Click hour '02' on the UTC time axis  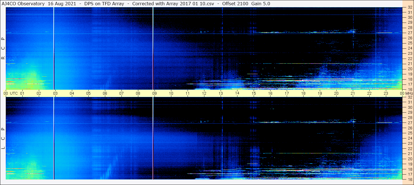[39, 93]
